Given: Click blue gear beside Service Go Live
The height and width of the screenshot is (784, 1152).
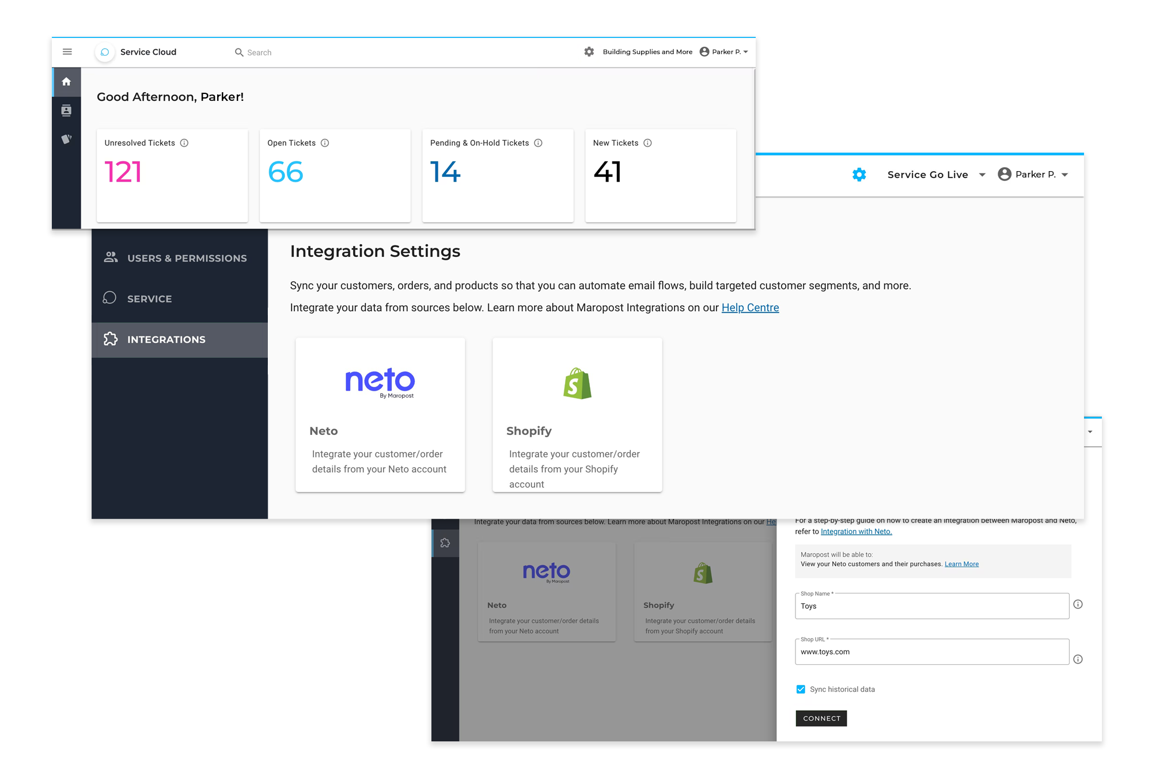Looking at the screenshot, I should coord(859,175).
